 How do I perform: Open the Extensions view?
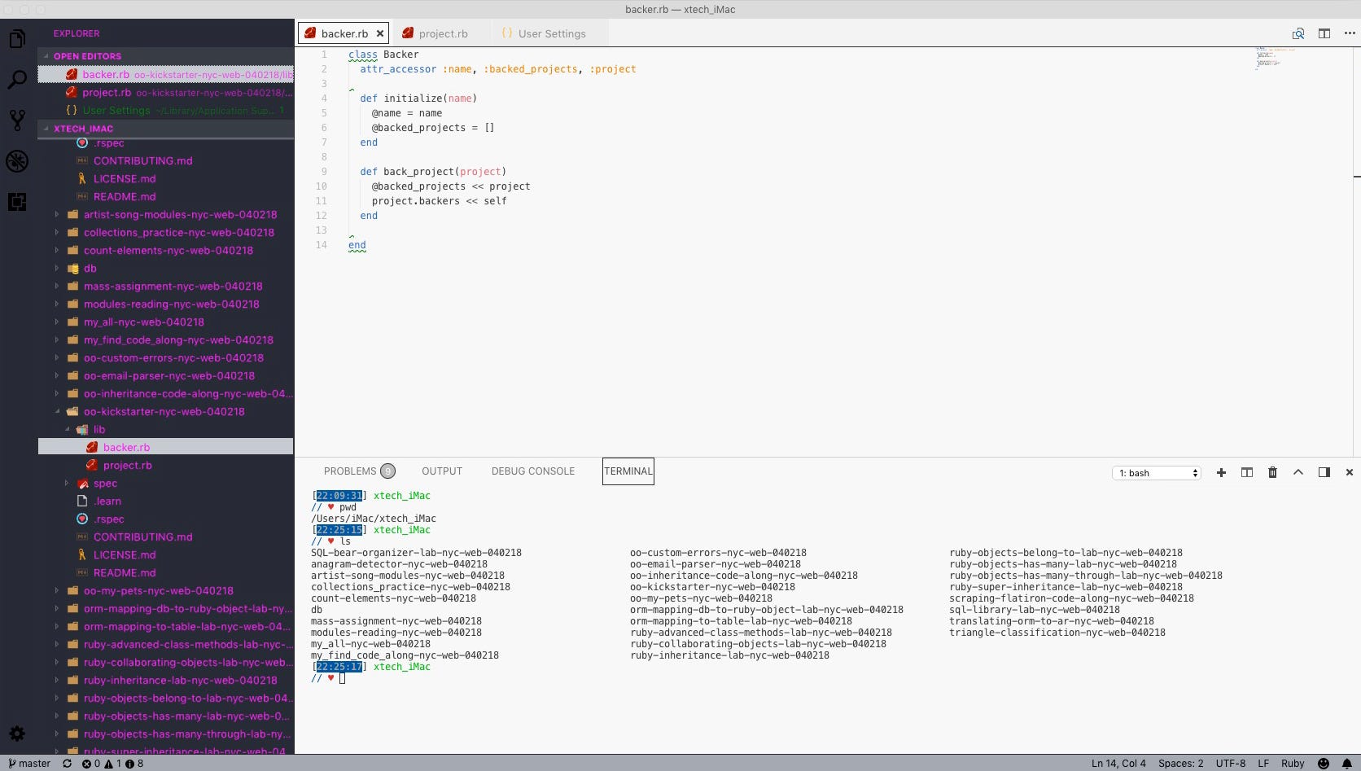(17, 201)
